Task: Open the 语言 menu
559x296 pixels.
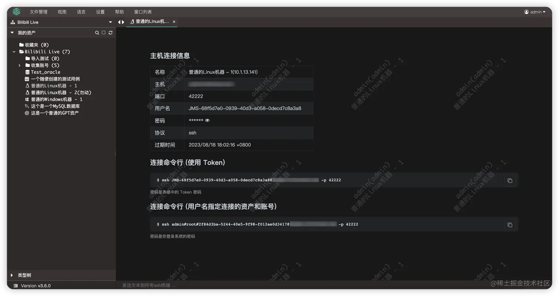Action: [81, 12]
